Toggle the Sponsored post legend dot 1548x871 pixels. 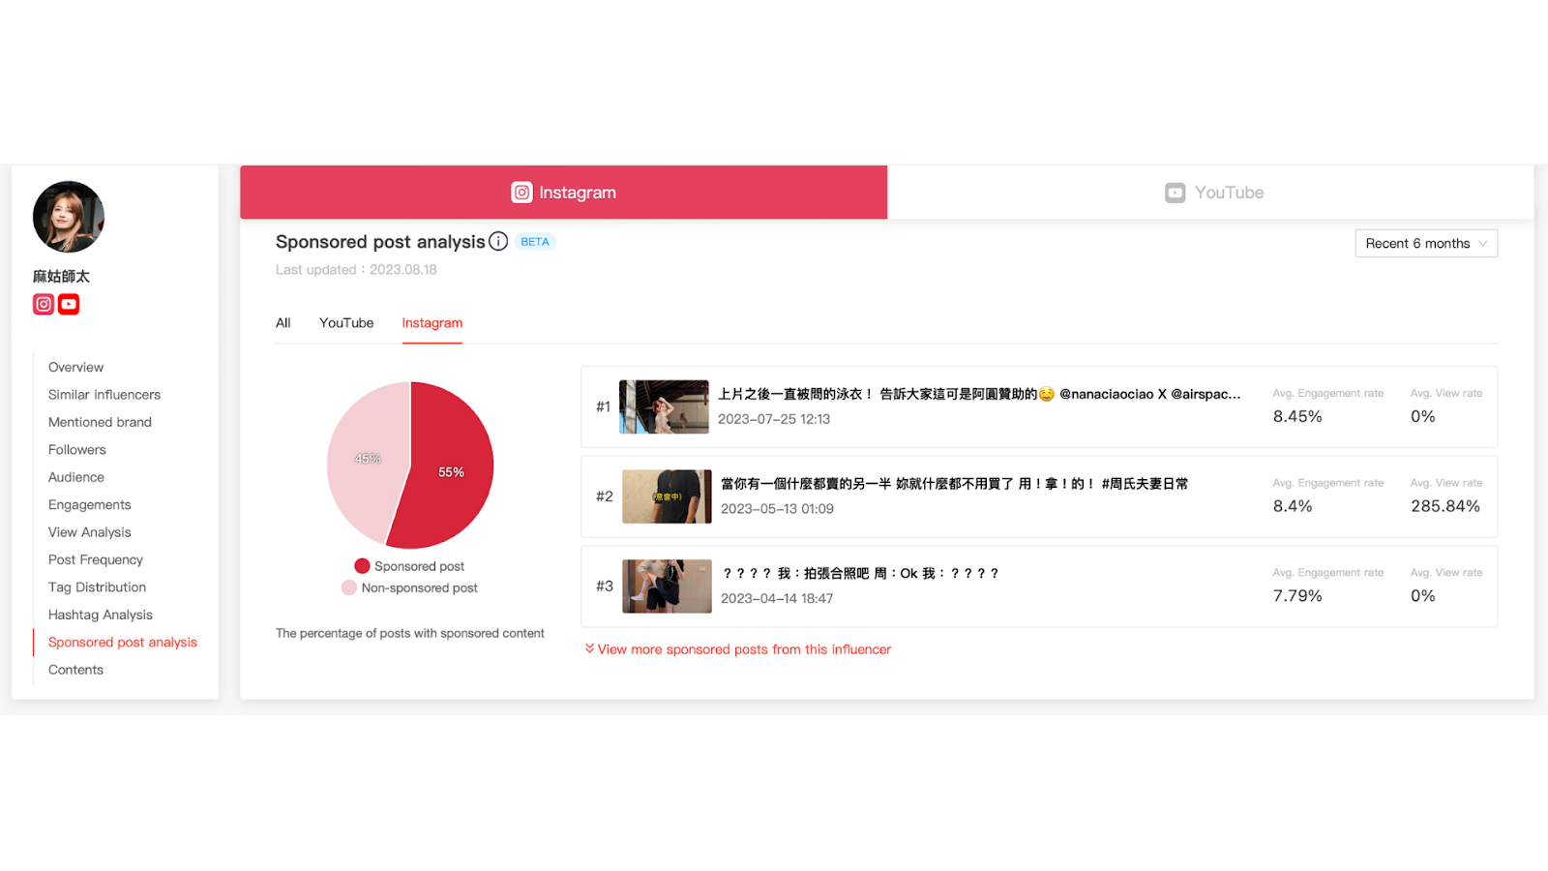point(362,566)
